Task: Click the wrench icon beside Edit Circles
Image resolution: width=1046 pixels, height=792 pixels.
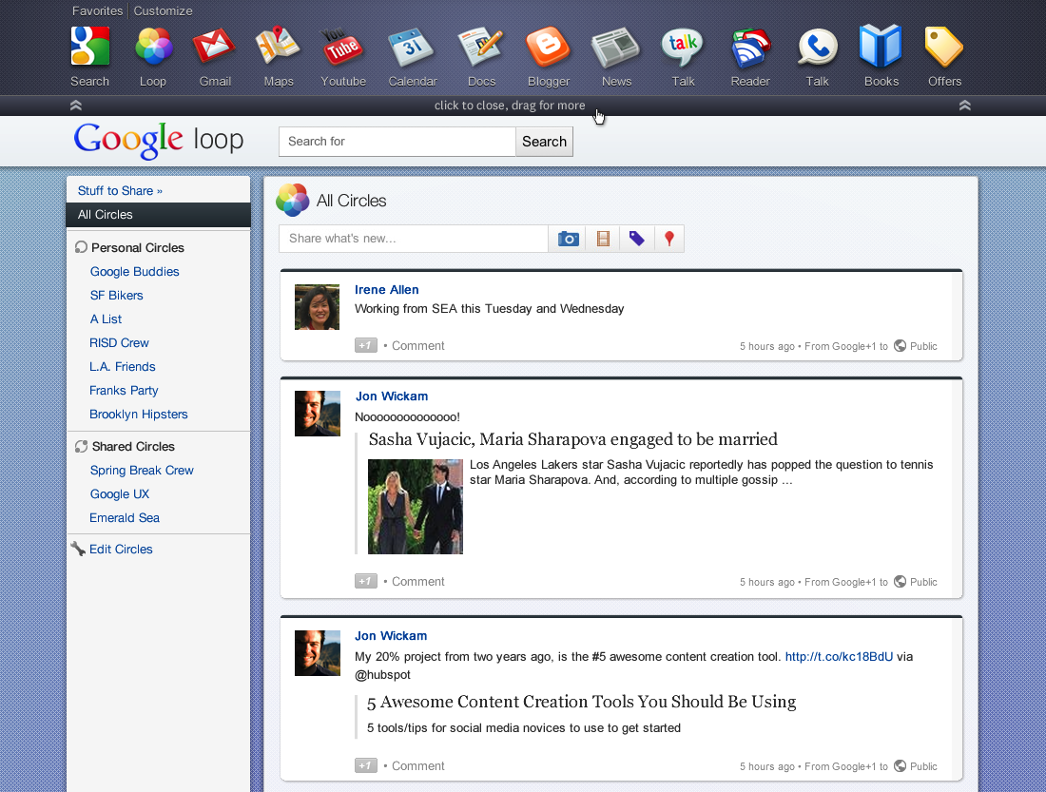Action: (78, 550)
